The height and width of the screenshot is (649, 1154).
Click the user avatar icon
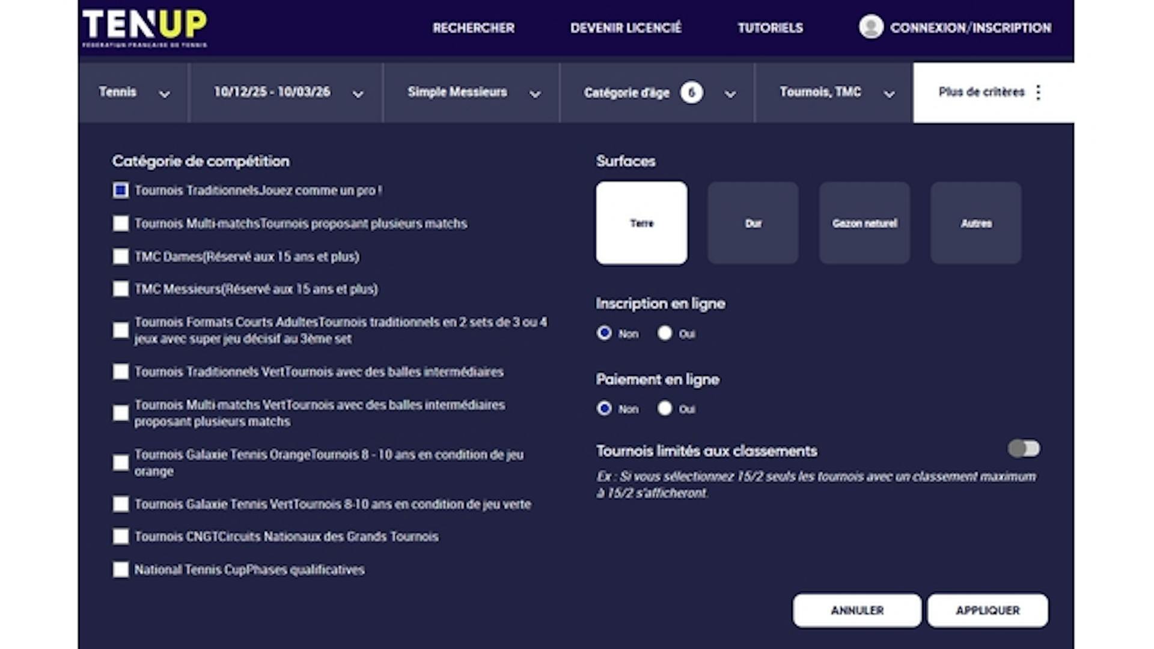tap(871, 27)
